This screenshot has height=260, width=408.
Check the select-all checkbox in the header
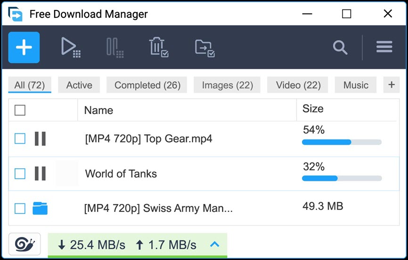coord(20,110)
